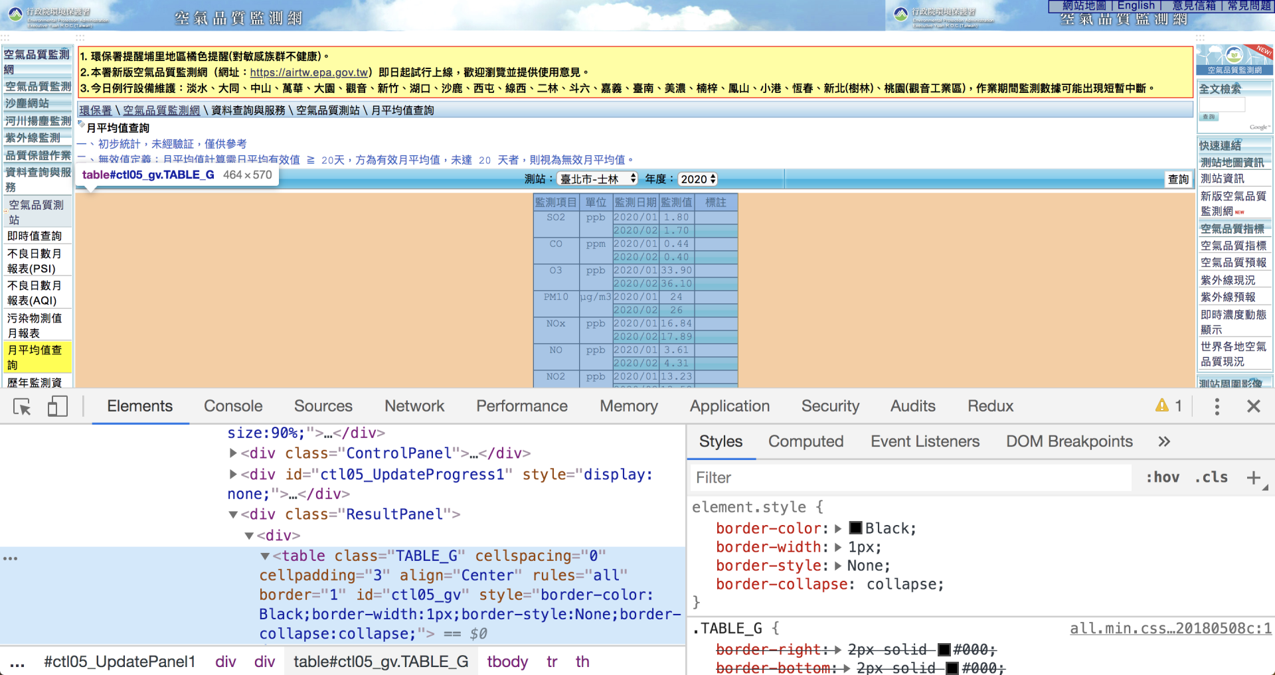Open the 網站地圖 sitemap link
The height and width of the screenshot is (675, 1275).
(x=1084, y=5)
